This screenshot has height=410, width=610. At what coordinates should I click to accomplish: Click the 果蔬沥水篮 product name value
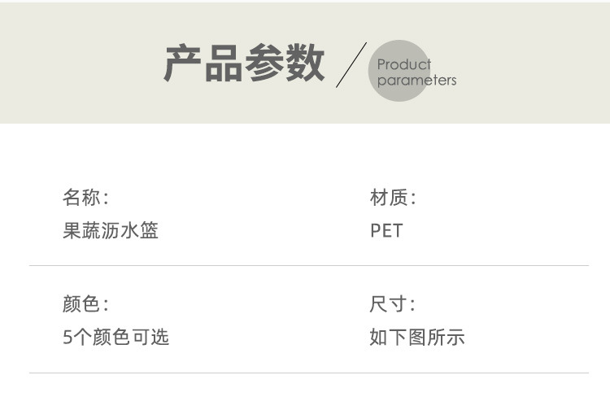111,231
